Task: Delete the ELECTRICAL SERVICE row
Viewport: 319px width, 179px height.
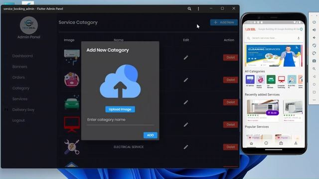Action: click(x=230, y=147)
